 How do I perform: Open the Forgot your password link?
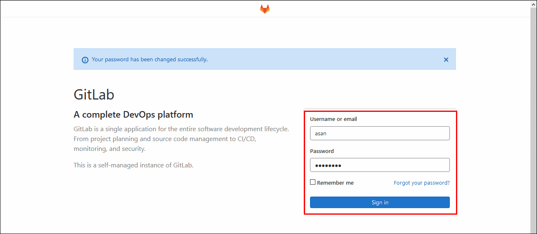[x=422, y=183]
